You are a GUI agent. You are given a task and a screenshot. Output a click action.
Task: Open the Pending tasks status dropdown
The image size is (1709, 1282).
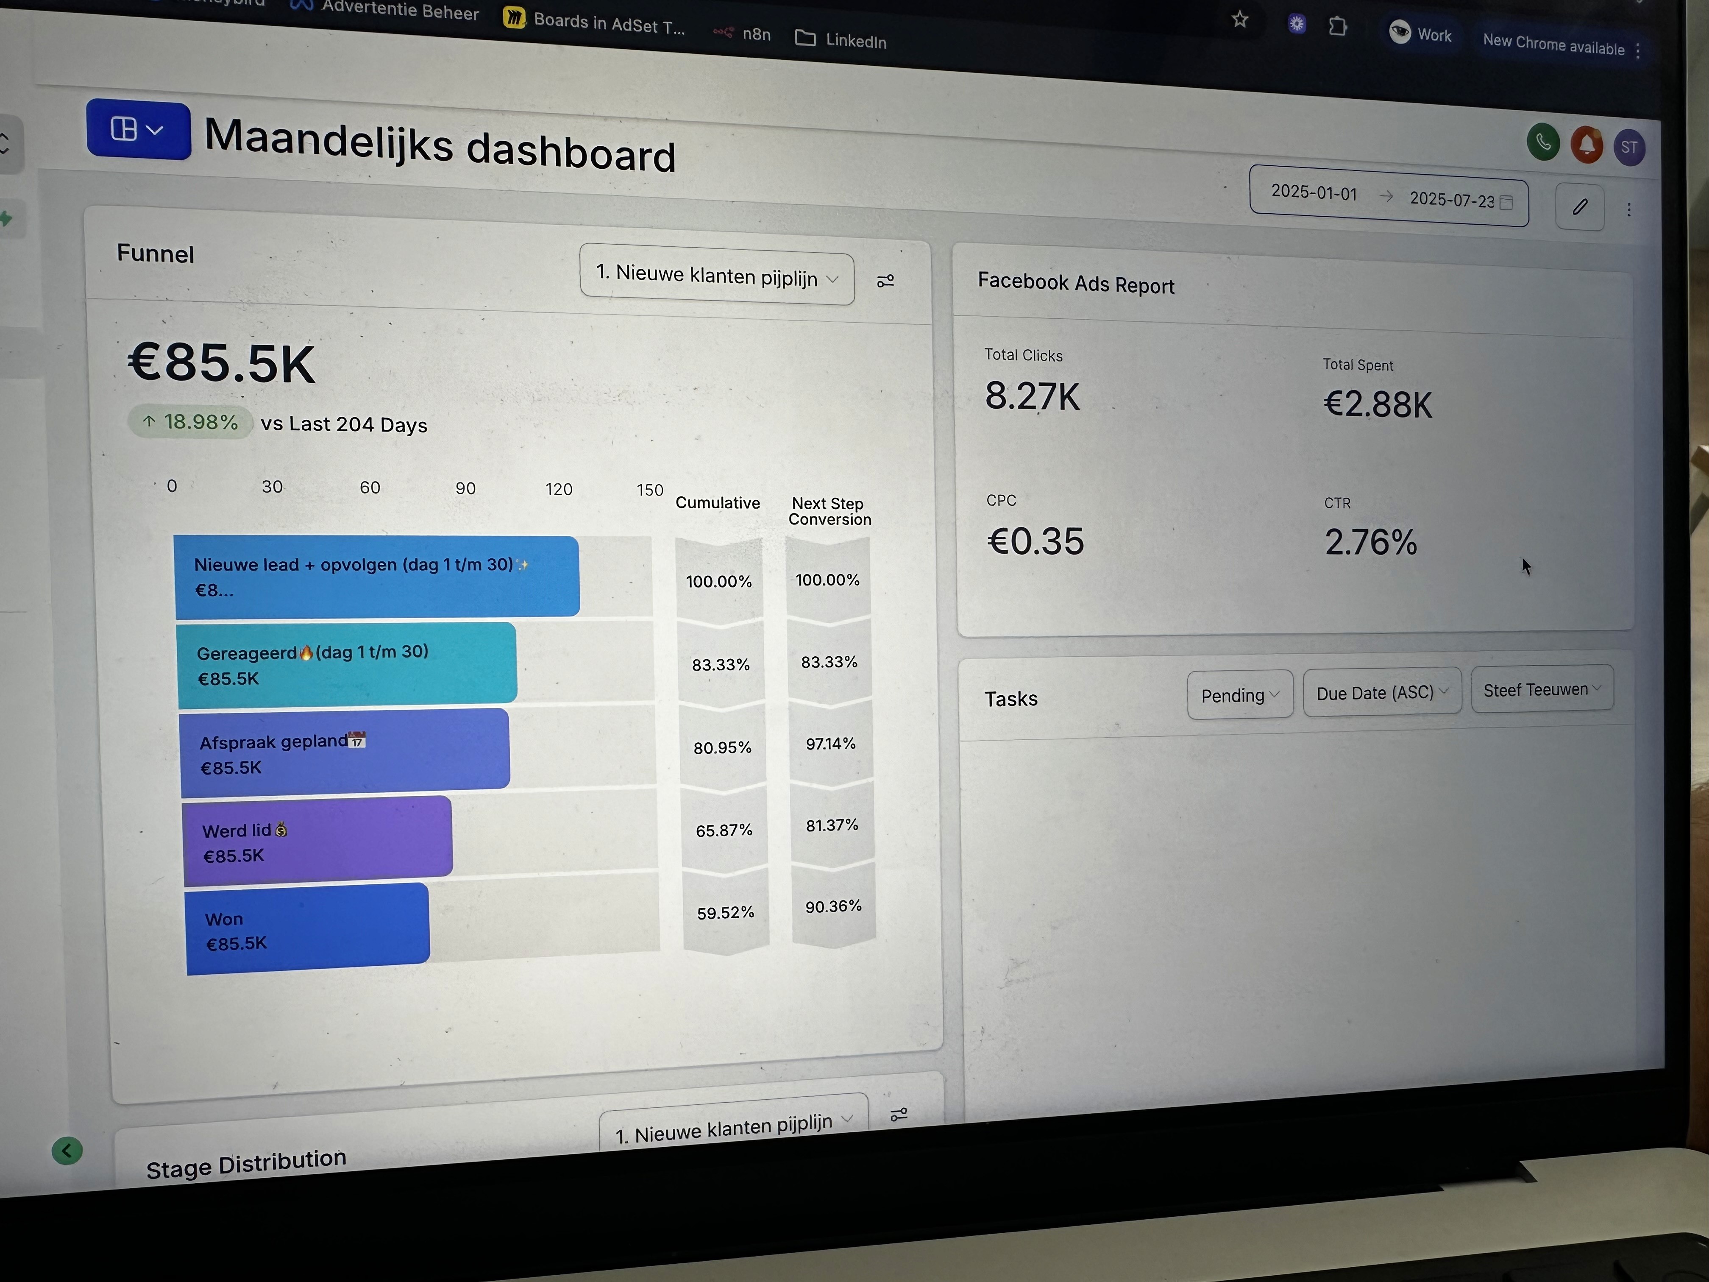pyautogui.click(x=1239, y=695)
